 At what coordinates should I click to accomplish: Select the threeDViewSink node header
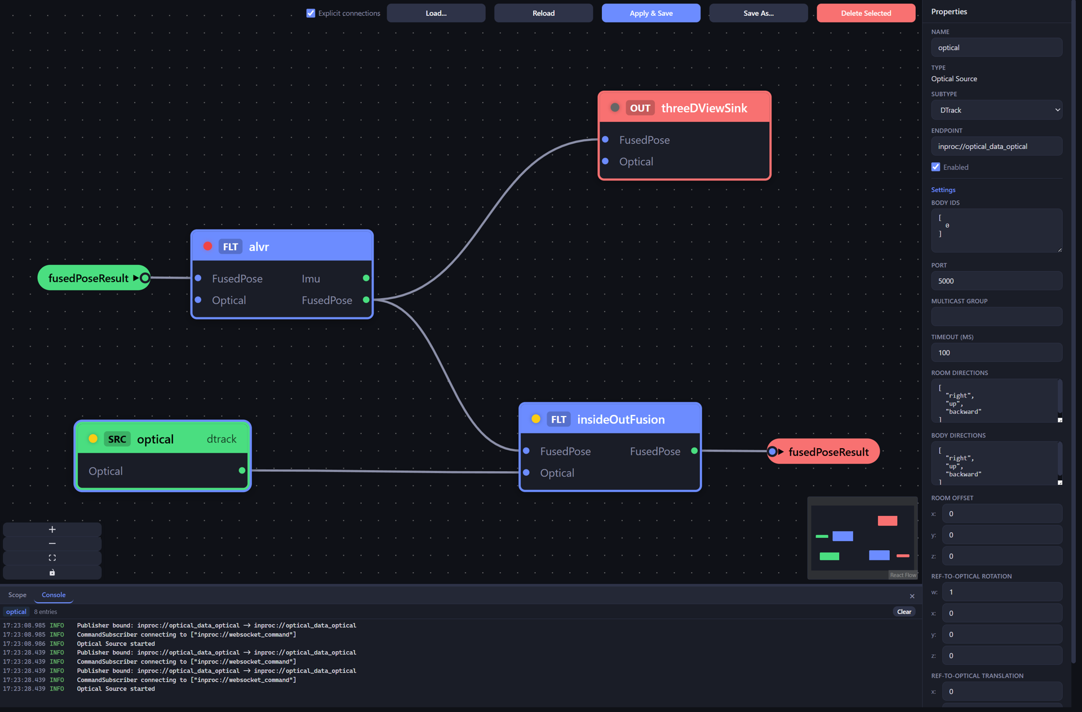tap(684, 107)
